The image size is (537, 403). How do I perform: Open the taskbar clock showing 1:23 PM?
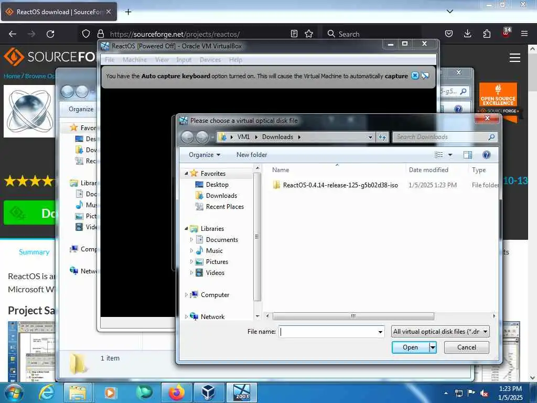510,393
